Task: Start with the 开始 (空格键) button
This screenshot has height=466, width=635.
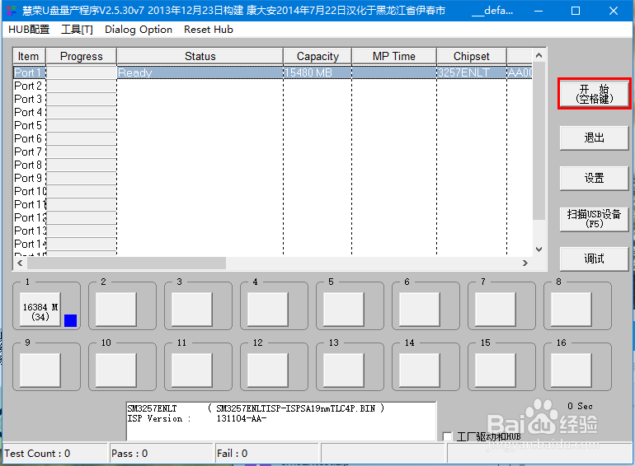Action: (594, 94)
